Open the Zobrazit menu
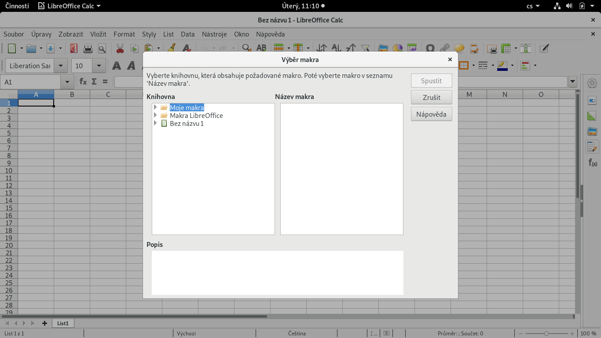 tap(71, 34)
